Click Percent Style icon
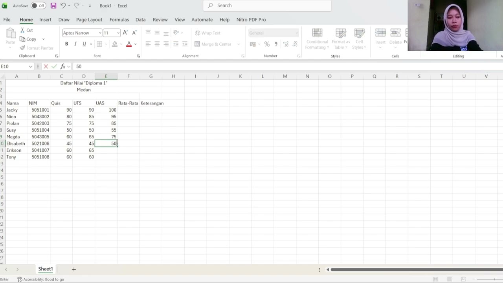Image resolution: width=503 pixels, height=283 pixels. click(x=267, y=44)
